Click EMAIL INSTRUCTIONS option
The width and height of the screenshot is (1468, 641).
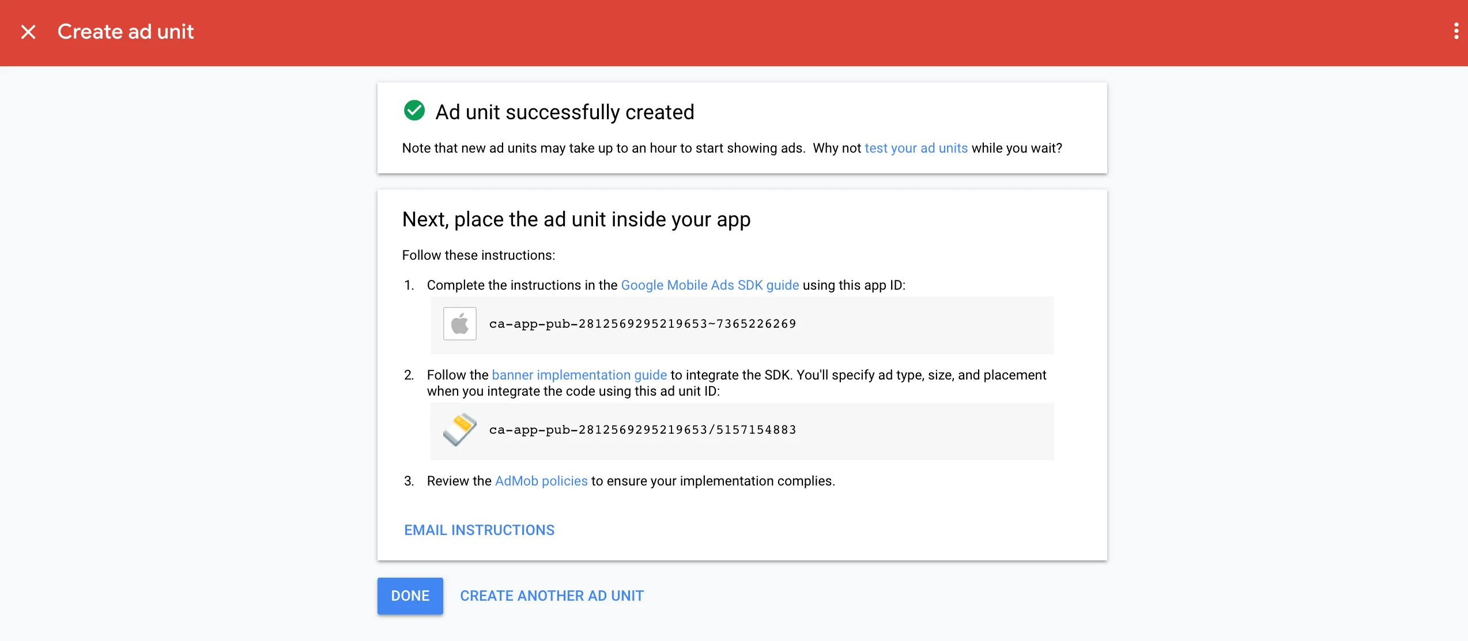480,530
